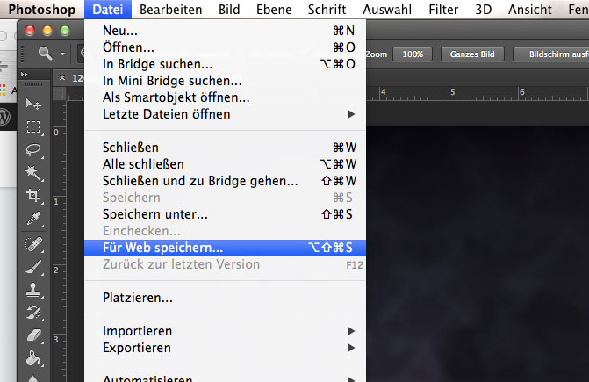Select Für Web speichern...

pyautogui.click(x=225, y=248)
